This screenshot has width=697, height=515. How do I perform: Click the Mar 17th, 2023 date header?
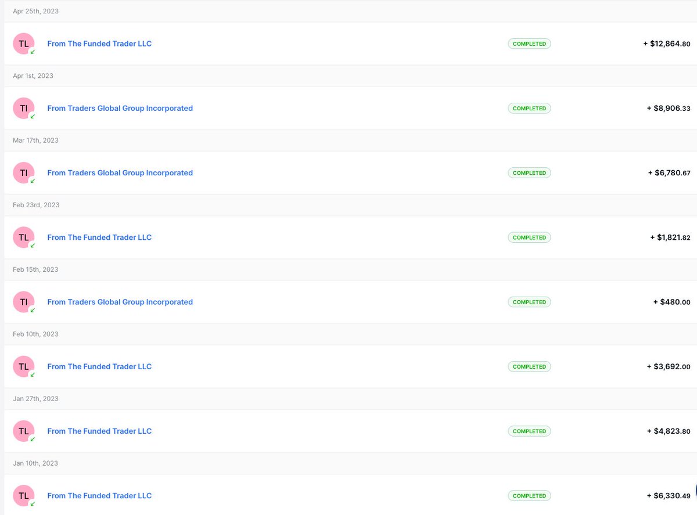[x=35, y=140]
